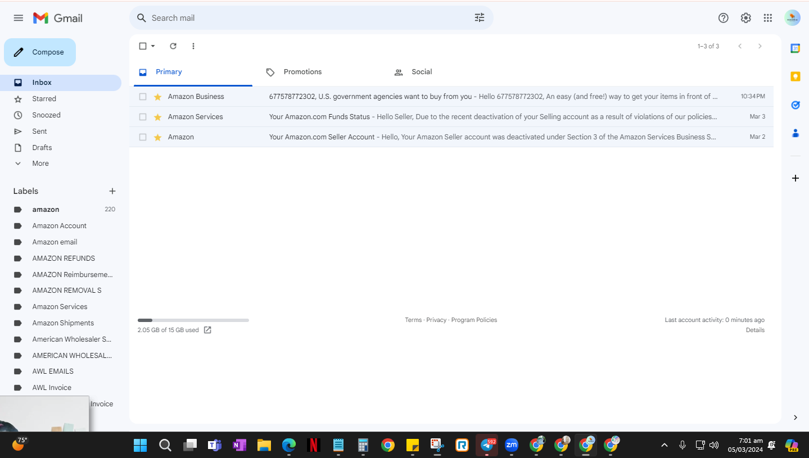809x458 pixels.
Task: Open the Privacy link
Action: [436, 320]
